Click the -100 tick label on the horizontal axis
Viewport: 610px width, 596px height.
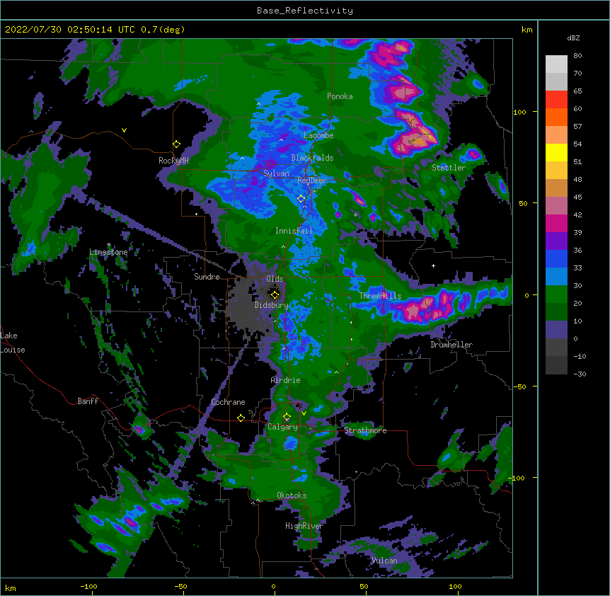[88, 586]
